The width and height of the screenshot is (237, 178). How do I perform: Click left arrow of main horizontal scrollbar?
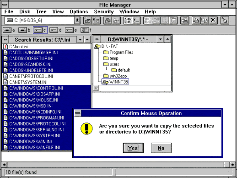click(x=4, y=165)
